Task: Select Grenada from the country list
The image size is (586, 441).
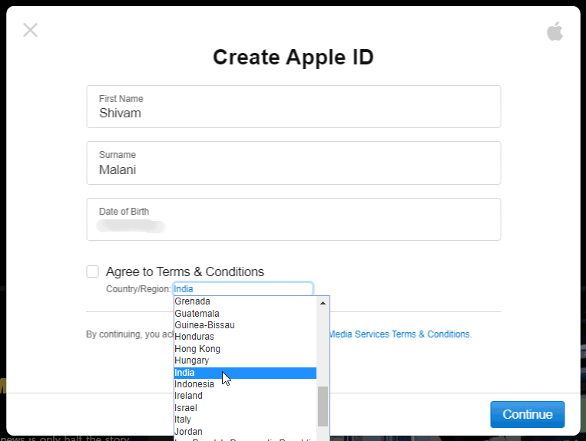Action: click(x=245, y=301)
